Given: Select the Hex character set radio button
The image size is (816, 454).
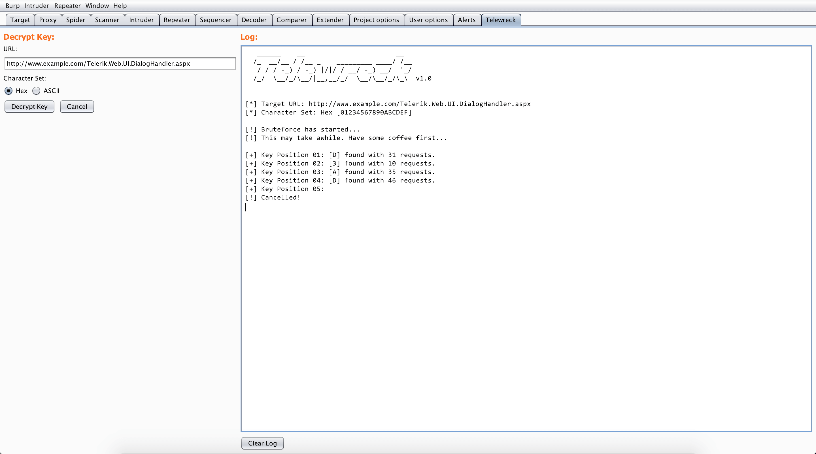Looking at the screenshot, I should point(8,91).
